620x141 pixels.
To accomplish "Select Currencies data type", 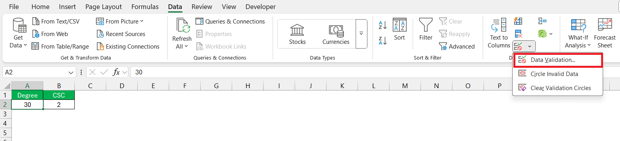I will pyautogui.click(x=336, y=34).
